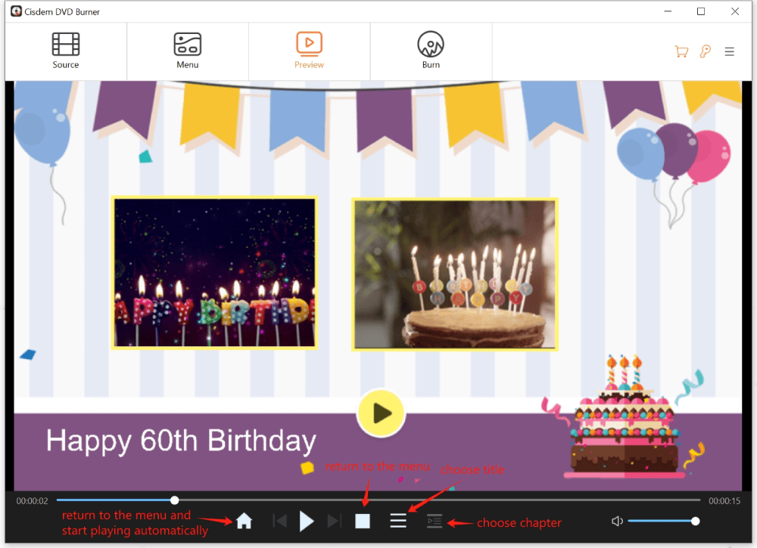Click the birthday cake video thumbnail
Screen dimensions: 757x548
tap(454, 274)
